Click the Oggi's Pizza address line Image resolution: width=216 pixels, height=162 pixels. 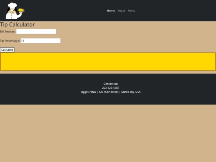(111, 92)
